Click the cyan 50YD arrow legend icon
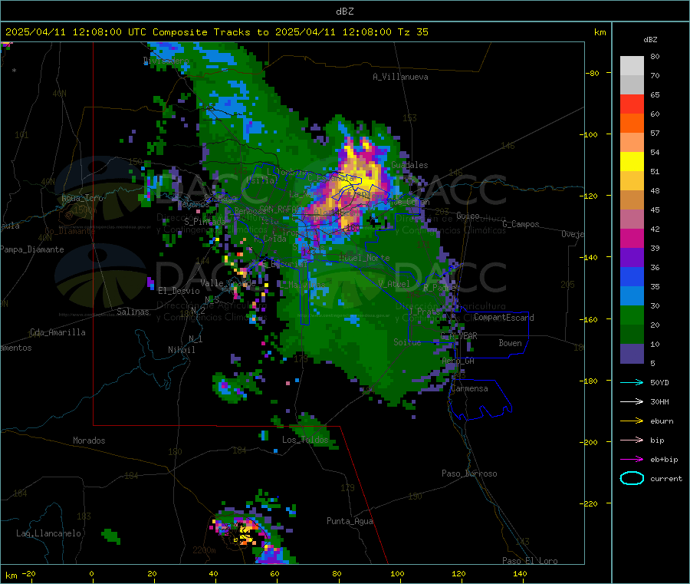Screen dimensions: 690x584 pyautogui.click(x=632, y=382)
